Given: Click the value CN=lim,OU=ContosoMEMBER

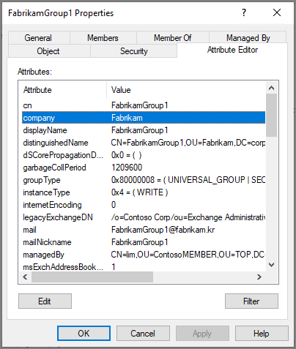Looking at the screenshot, I should (x=188, y=255).
